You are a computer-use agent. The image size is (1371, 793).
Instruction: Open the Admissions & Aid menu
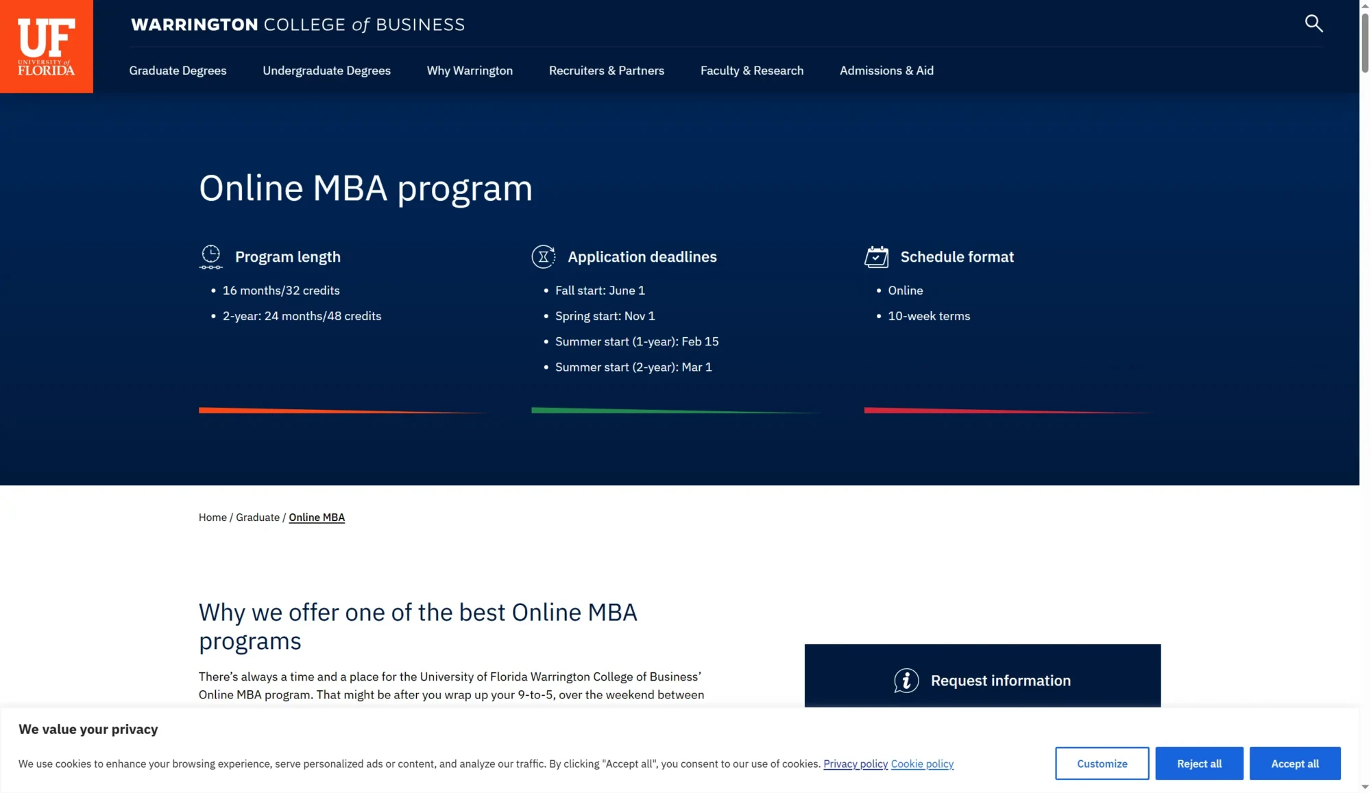click(886, 71)
